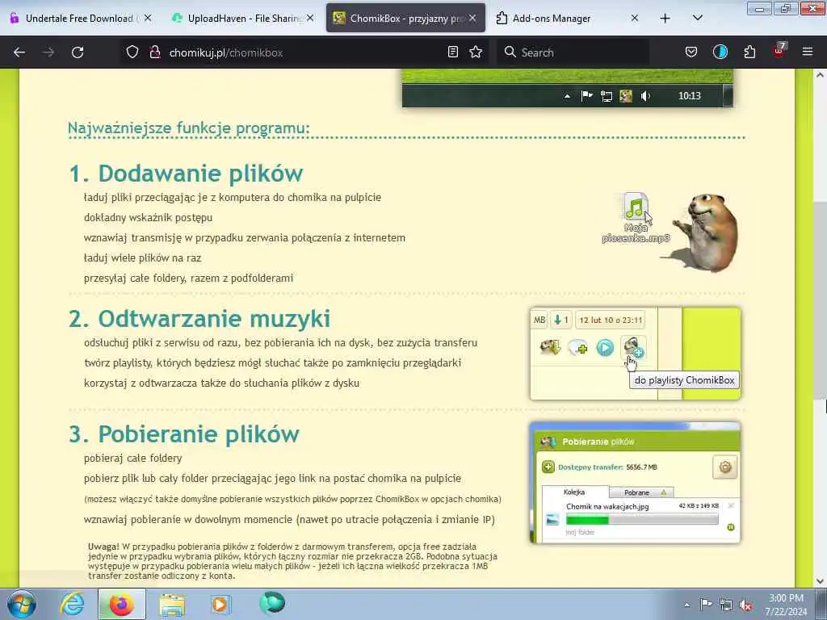Open the Windows Start menu
Screen dimensions: 827x620
tap(22, 604)
